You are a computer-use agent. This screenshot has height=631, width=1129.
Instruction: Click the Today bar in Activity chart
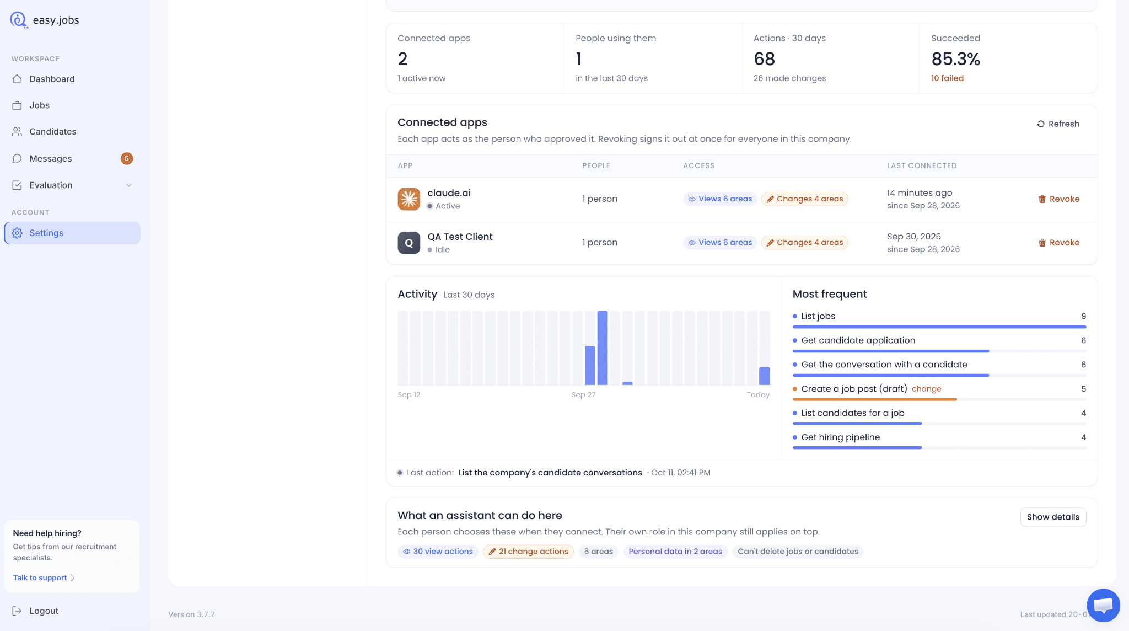pos(764,376)
